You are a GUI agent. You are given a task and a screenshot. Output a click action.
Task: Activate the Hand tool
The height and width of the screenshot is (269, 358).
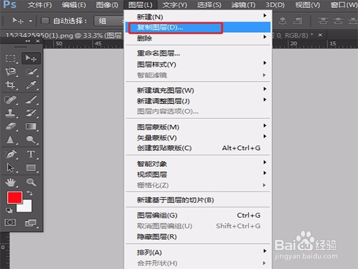[x=11, y=182]
